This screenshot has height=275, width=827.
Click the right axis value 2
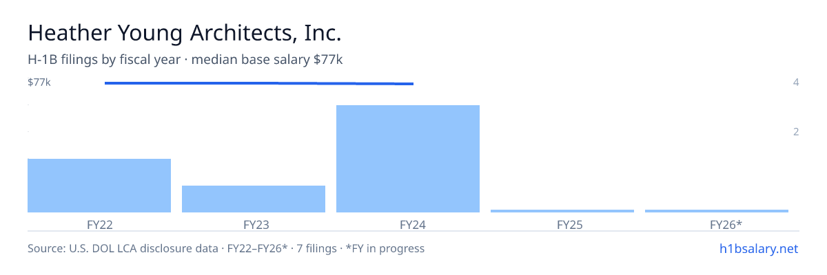point(796,131)
